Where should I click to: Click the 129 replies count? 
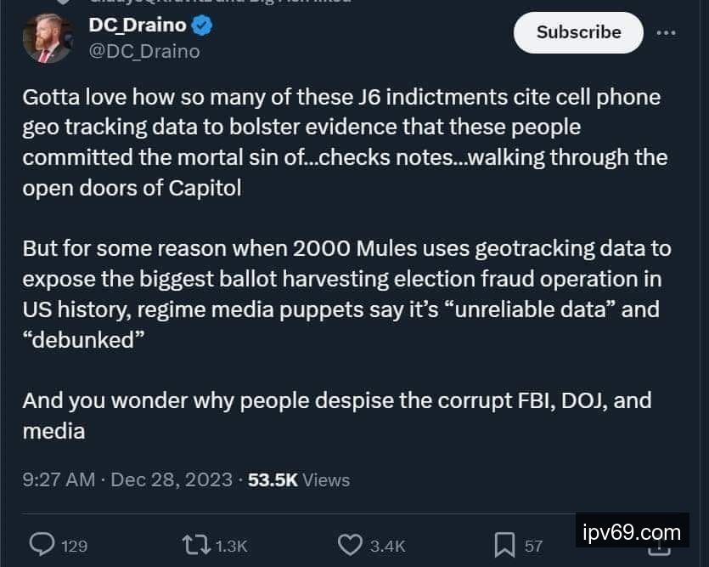(75, 546)
